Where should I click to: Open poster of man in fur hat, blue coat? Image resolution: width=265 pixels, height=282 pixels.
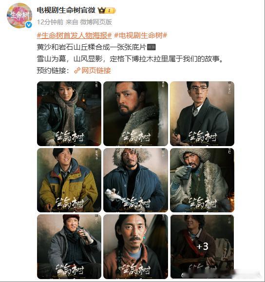tap(135, 180)
